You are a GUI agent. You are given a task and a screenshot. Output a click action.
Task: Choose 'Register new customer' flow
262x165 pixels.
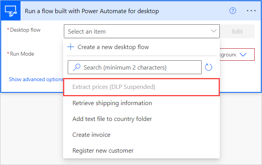click(141, 151)
